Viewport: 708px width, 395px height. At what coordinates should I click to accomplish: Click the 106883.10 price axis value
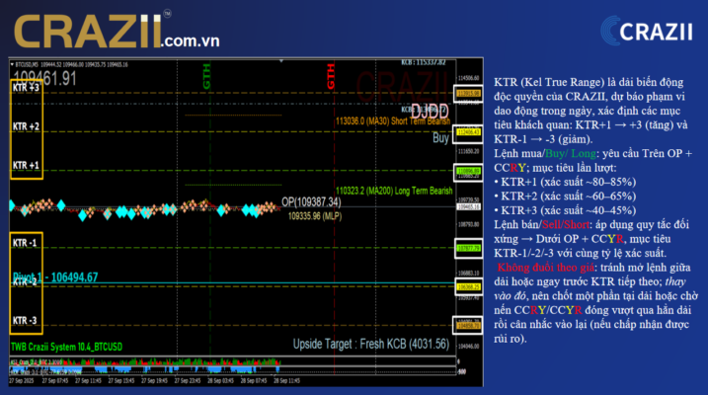[469, 274]
